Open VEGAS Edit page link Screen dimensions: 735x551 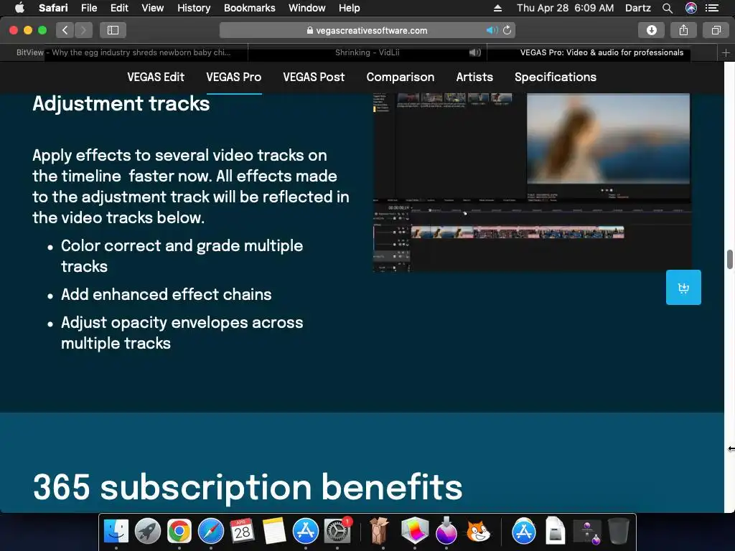click(x=156, y=77)
